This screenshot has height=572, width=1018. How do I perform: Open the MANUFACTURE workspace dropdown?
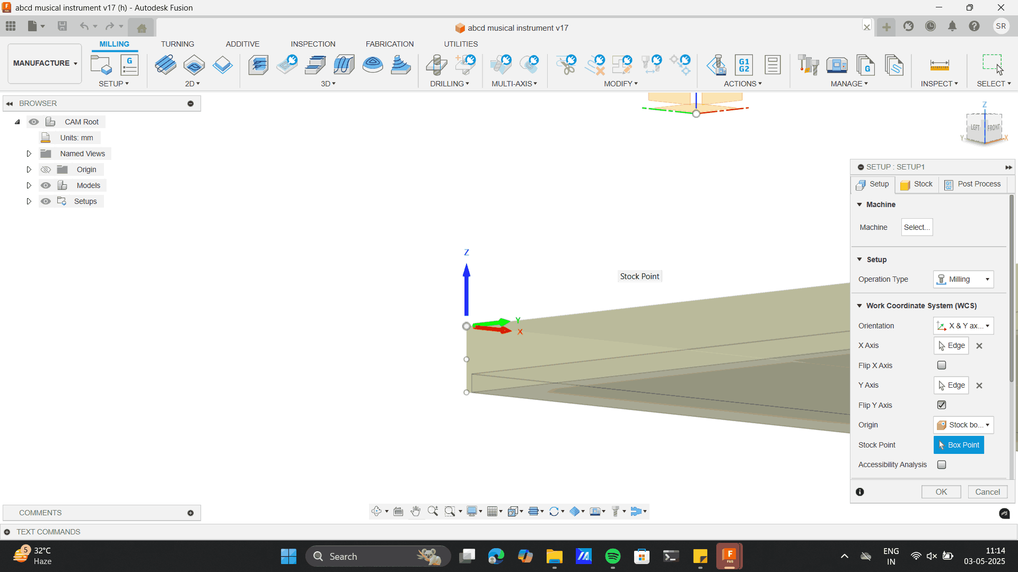(45, 63)
